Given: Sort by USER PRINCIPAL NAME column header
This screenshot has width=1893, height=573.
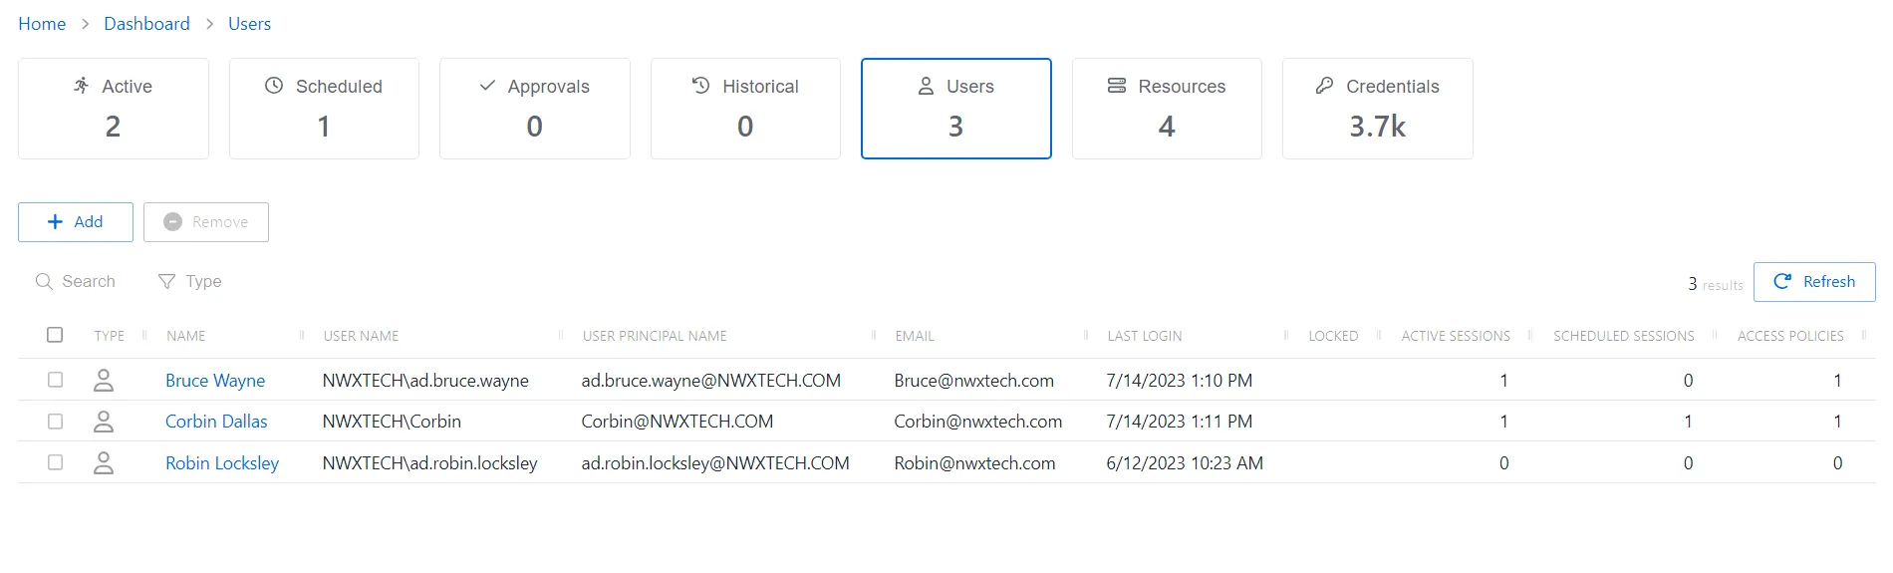Looking at the screenshot, I should click(x=655, y=336).
